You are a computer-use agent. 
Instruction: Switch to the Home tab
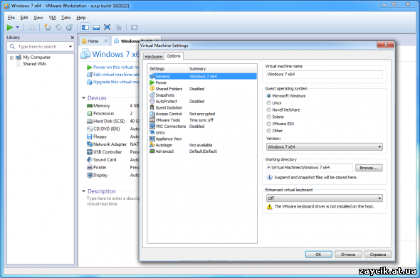click(93, 41)
